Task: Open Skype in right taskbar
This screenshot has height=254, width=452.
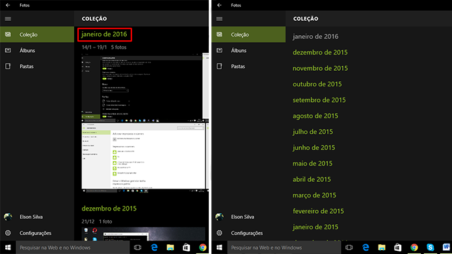Action: point(430,248)
